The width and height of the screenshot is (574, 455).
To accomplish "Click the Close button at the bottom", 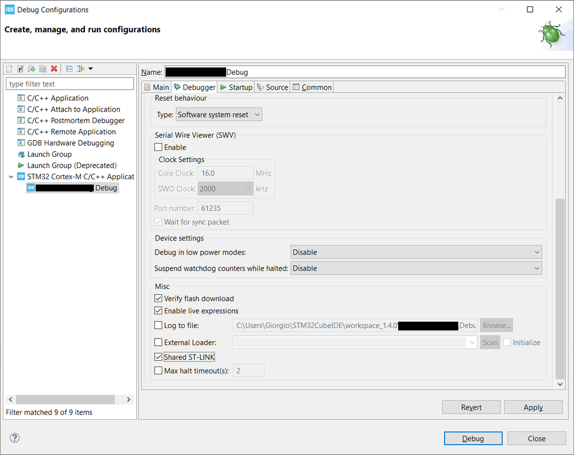I will coord(537,438).
